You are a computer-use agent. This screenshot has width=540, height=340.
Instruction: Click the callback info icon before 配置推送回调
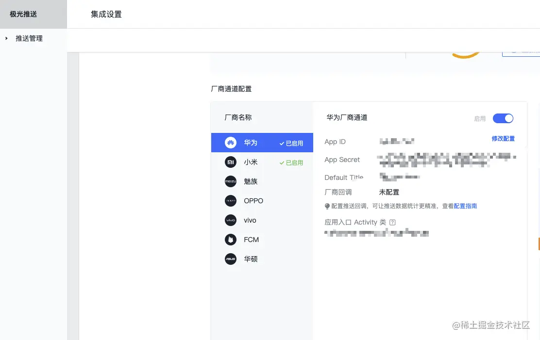pyautogui.click(x=327, y=206)
